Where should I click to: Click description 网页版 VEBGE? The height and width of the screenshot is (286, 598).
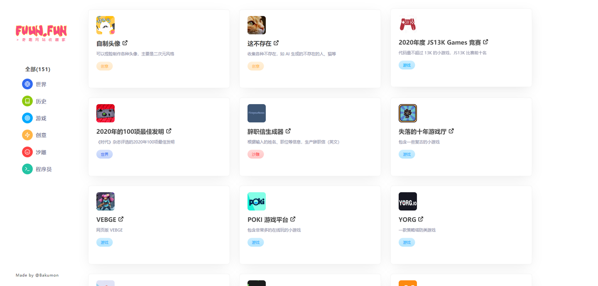tap(110, 230)
